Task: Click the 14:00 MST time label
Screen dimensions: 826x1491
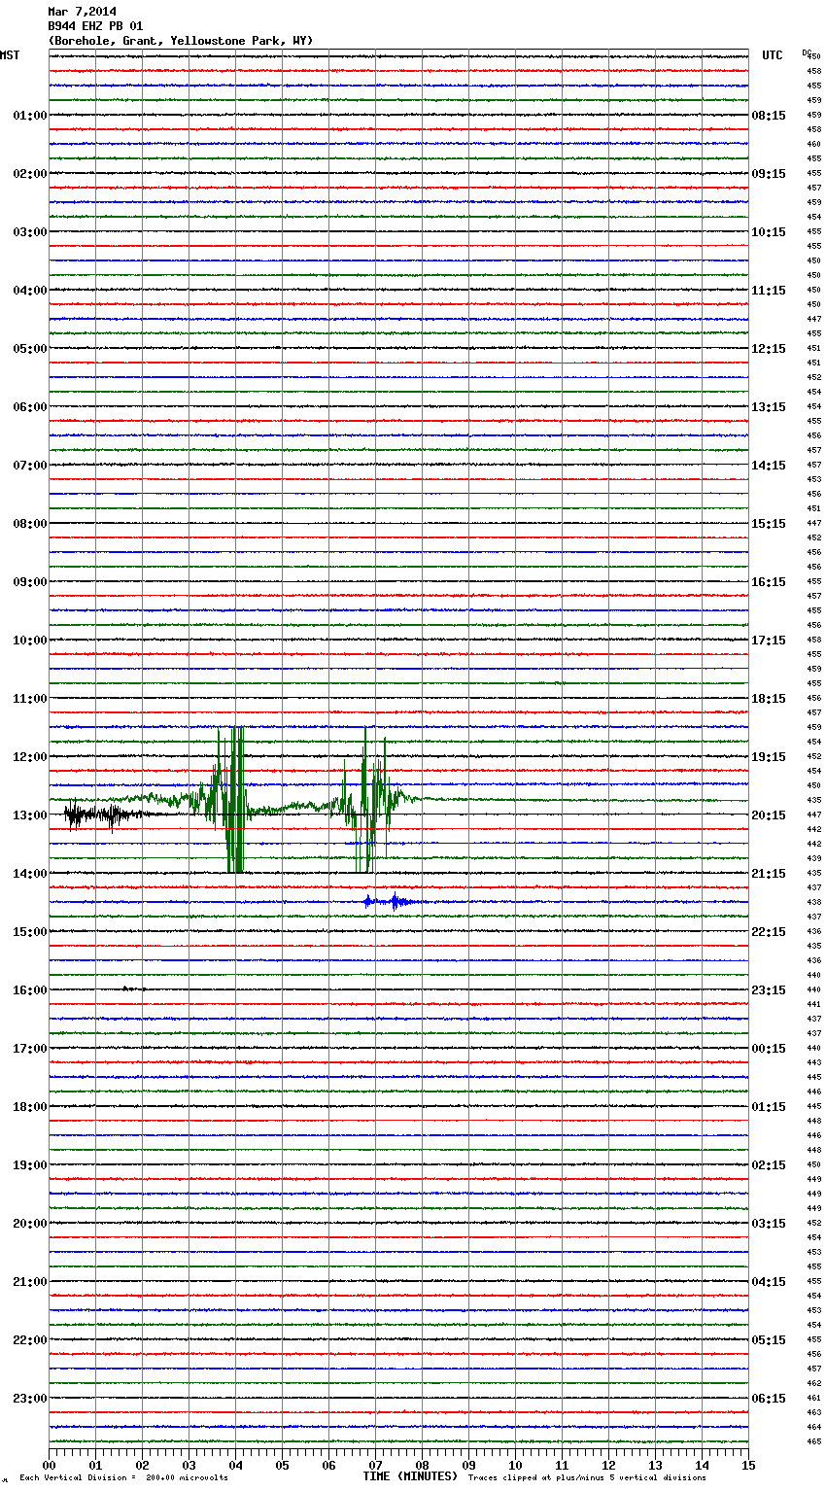Action: pos(29,874)
